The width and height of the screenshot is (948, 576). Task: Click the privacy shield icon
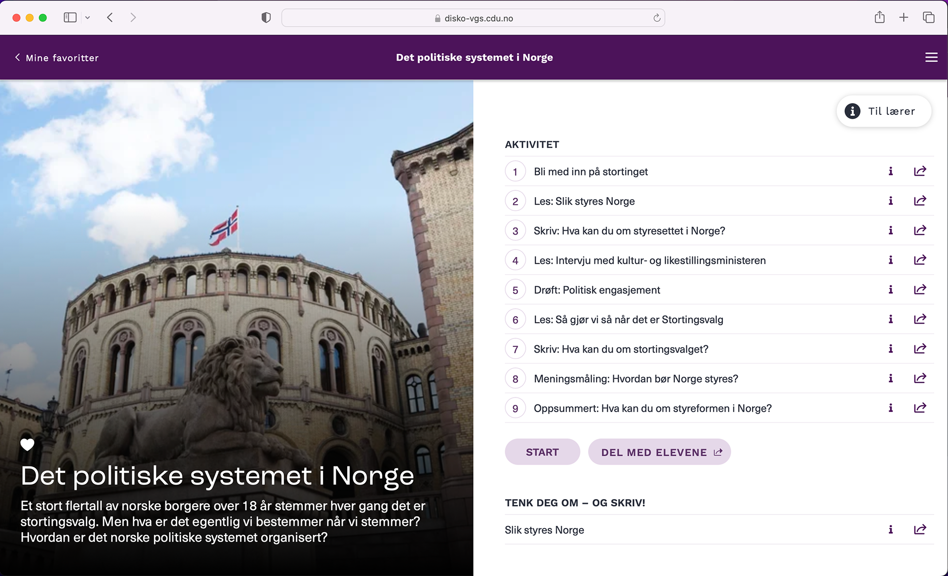point(266,18)
